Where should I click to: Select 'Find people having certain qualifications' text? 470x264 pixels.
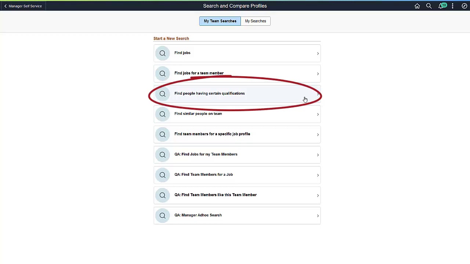[x=210, y=93]
